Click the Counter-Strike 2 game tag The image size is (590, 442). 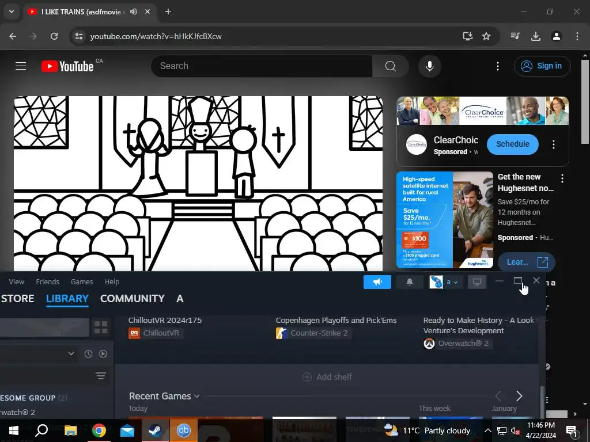pyautogui.click(x=313, y=333)
